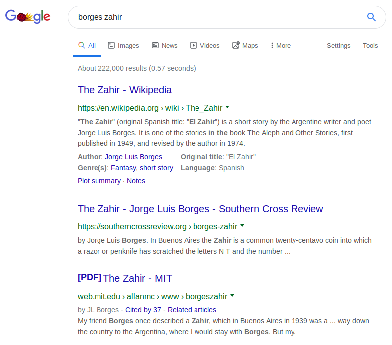Open the 'Cited by 37' link
This screenshot has height=345, width=392.
(143, 310)
